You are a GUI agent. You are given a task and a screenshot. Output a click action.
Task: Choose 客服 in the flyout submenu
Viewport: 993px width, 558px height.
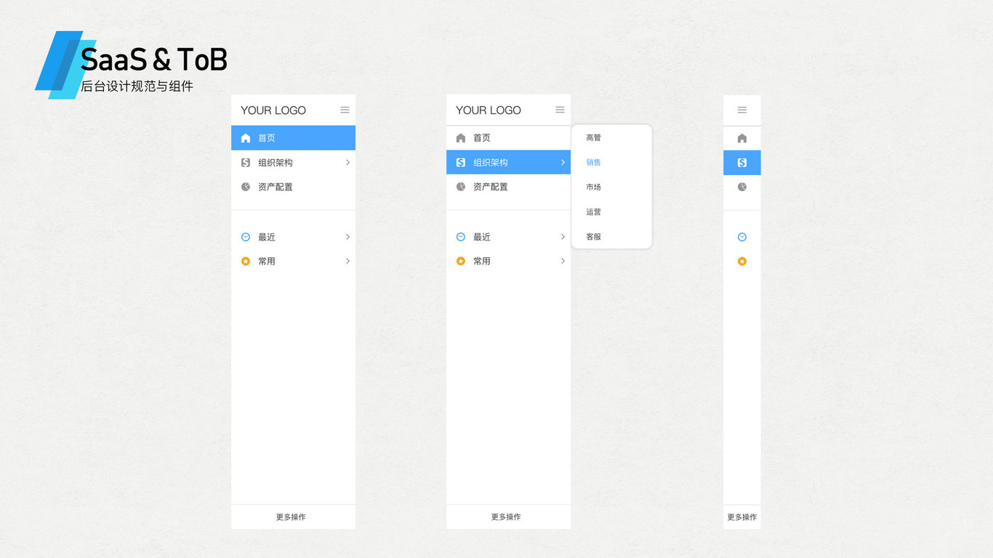(x=594, y=237)
